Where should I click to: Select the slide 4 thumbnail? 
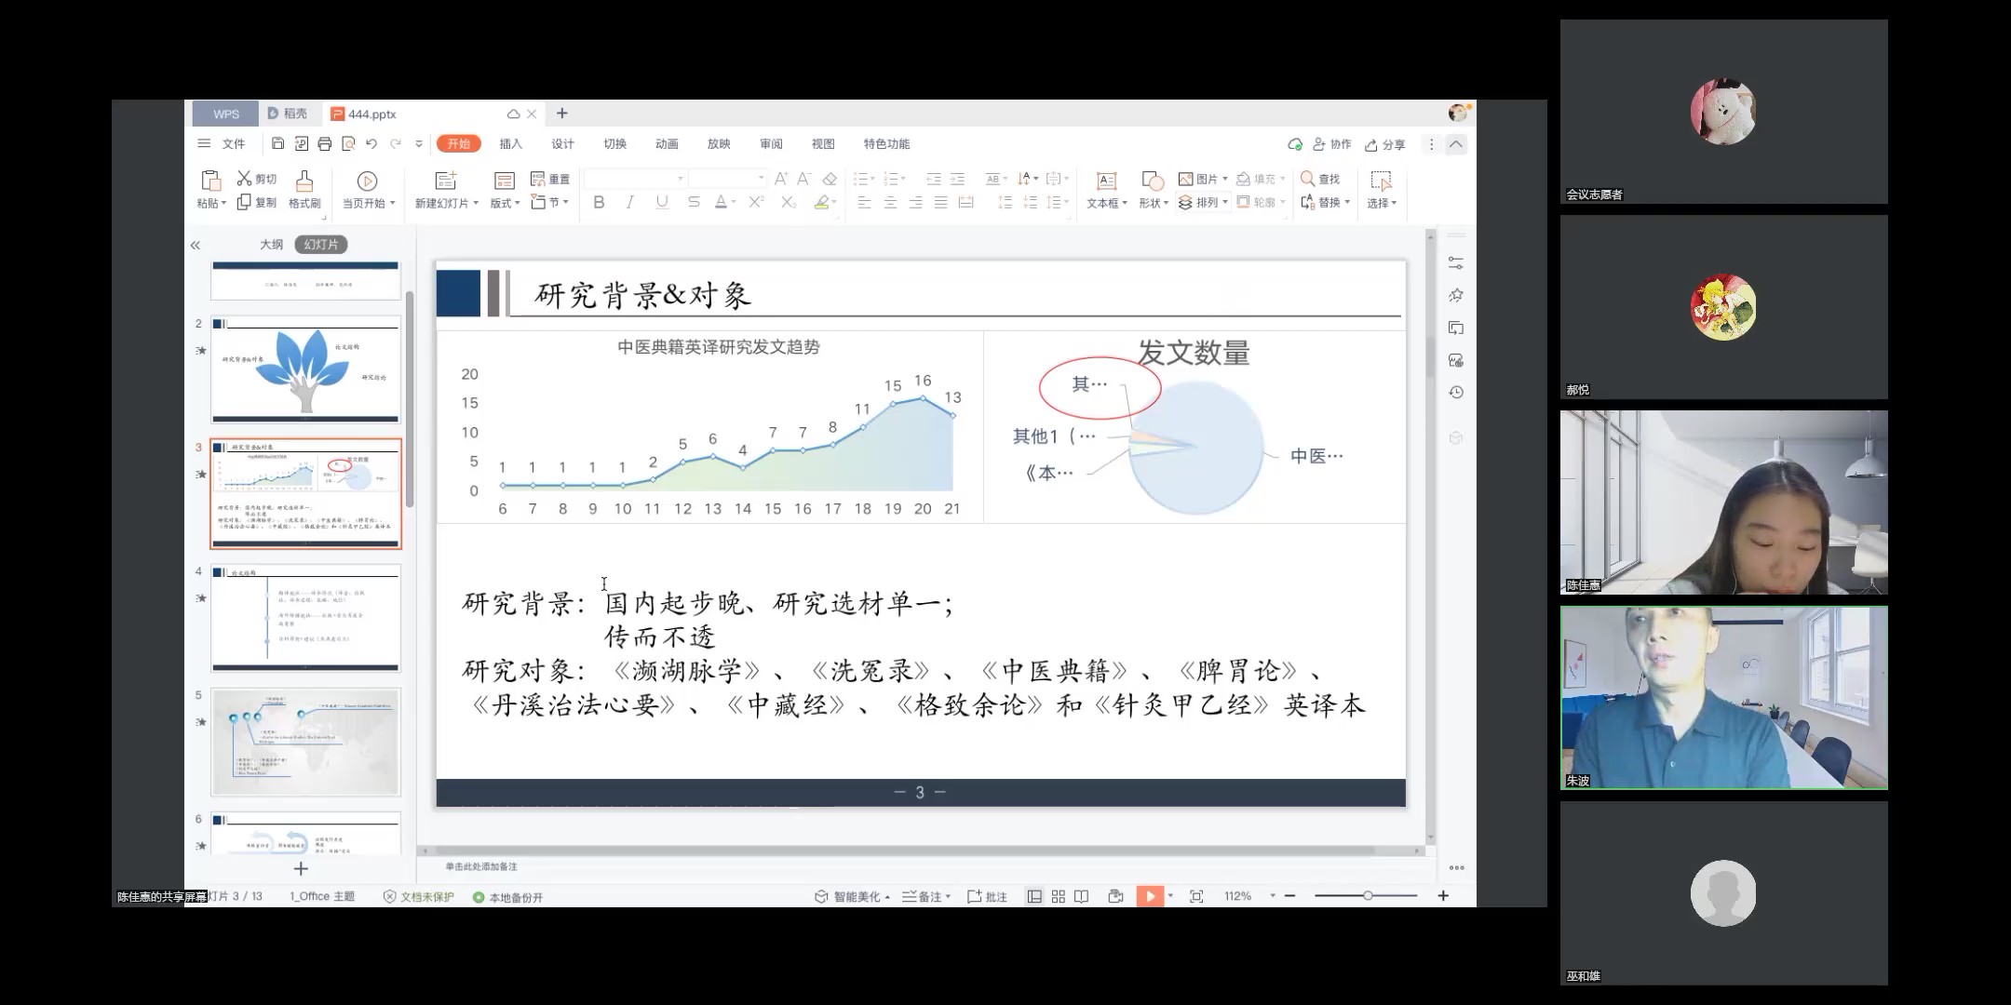(x=305, y=618)
